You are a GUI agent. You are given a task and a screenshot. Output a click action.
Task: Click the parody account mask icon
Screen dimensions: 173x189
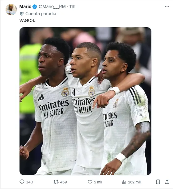[x=21, y=14]
